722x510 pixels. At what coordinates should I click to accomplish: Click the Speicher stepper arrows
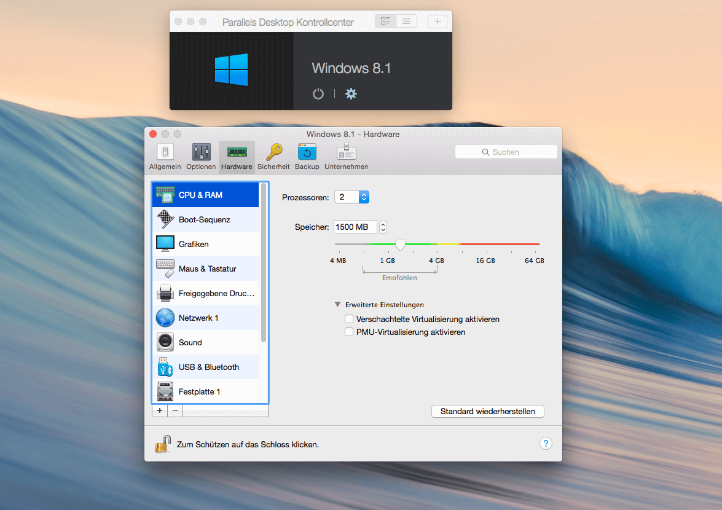pyautogui.click(x=383, y=227)
